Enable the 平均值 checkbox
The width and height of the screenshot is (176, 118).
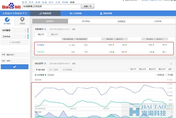tap(166, 75)
